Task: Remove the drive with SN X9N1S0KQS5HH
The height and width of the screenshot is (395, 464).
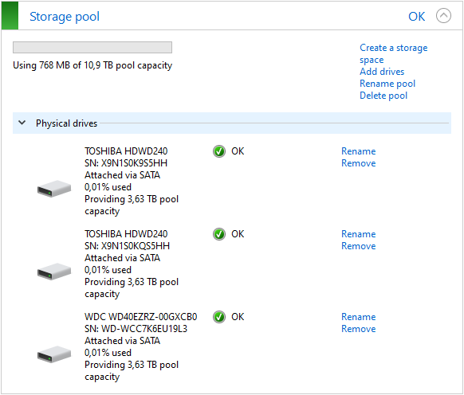Action: click(x=358, y=246)
